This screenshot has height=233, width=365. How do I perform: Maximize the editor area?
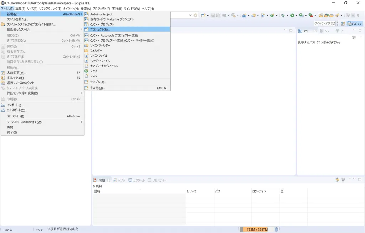291,30
